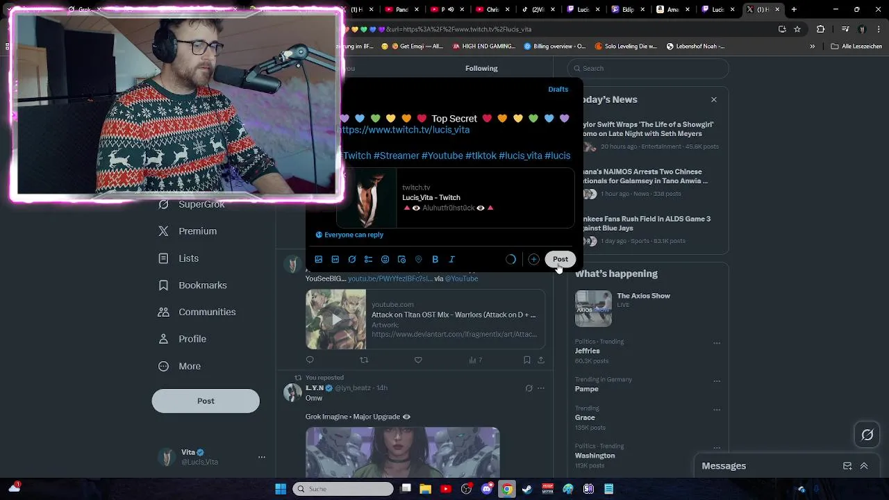Toggle bold formatting in composer
Image resolution: width=889 pixels, height=500 pixels.
(x=435, y=259)
